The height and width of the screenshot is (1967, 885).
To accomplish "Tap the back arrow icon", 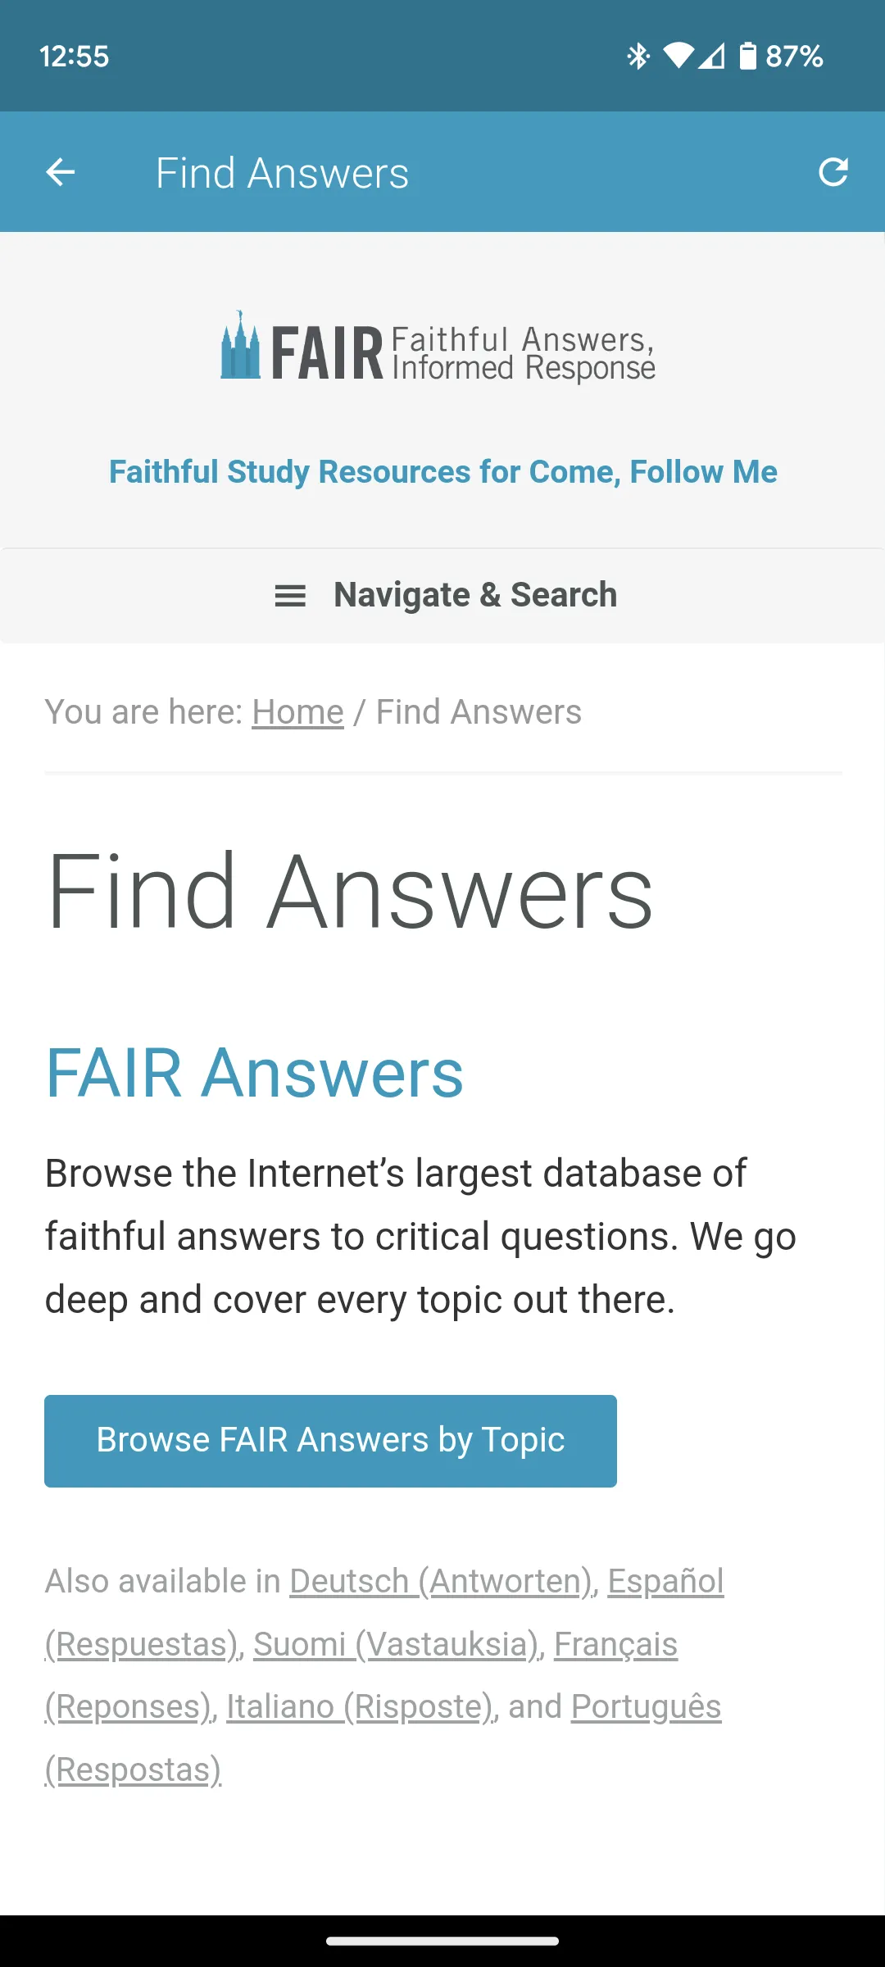I will 61,172.
